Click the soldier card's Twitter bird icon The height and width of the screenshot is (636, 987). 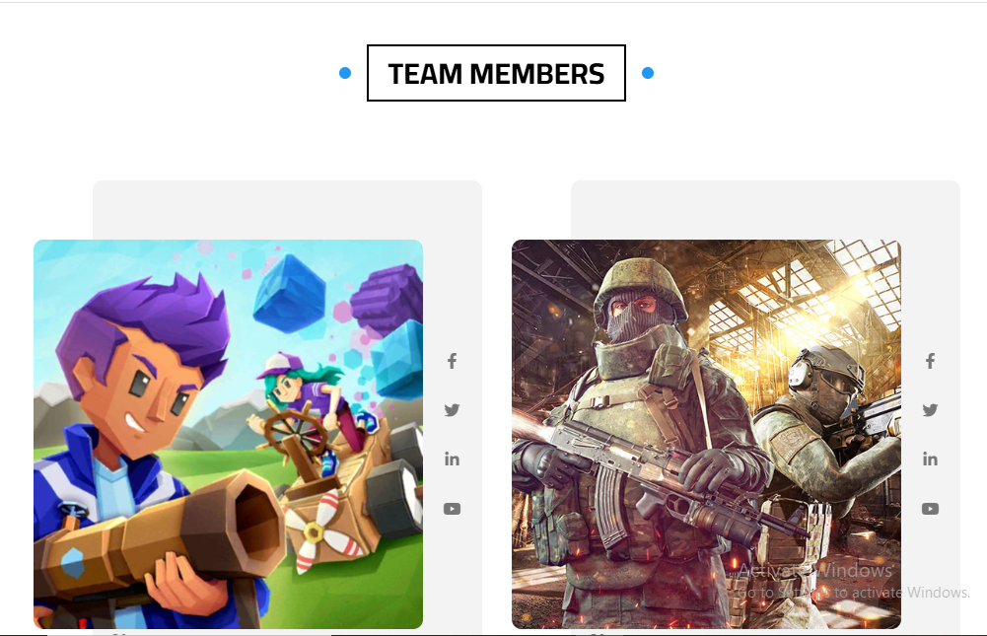[x=931, y=410]
